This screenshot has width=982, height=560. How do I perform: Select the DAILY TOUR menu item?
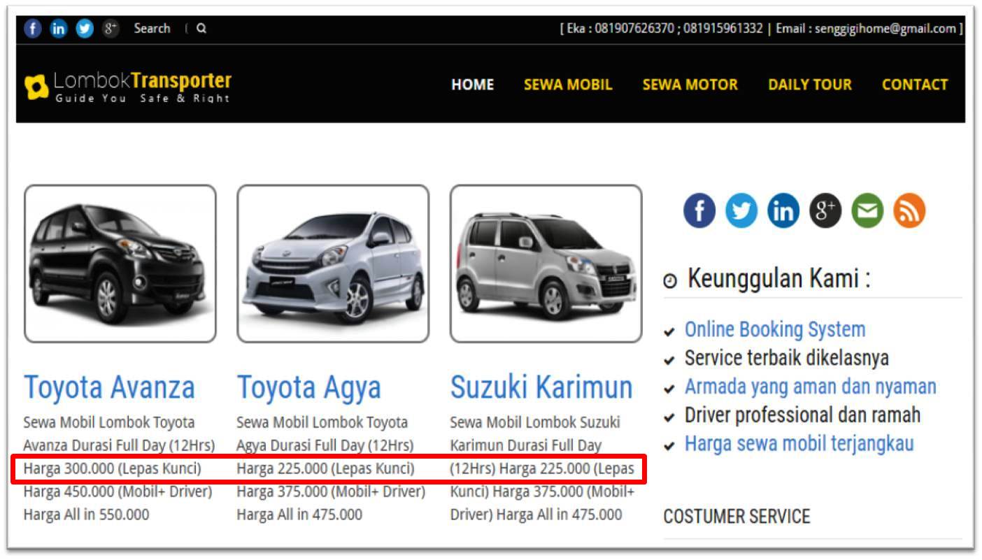pos(809,85)
